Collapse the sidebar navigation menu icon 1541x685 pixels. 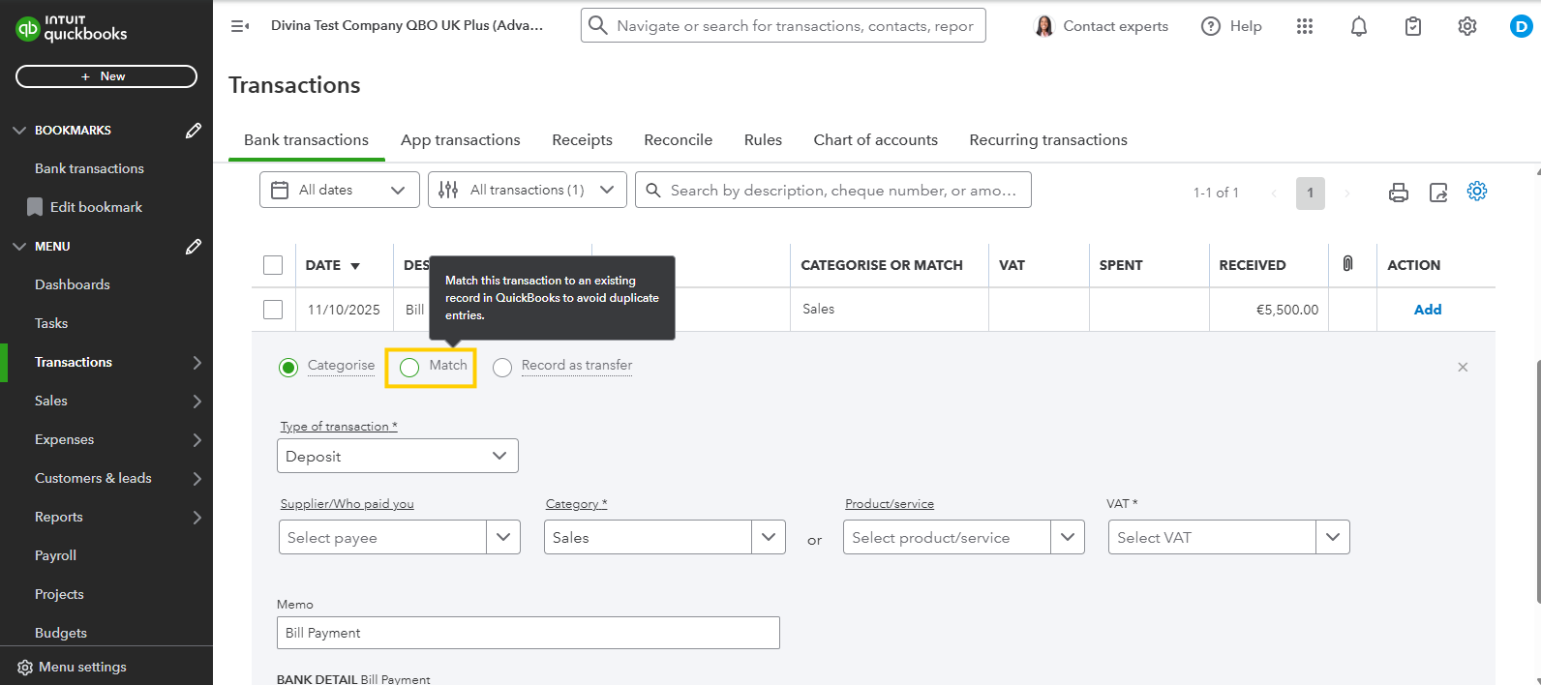click(x=240, y=26)
